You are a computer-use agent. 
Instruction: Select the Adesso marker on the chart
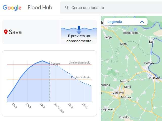pyautogui.click(x=55, y=64)
